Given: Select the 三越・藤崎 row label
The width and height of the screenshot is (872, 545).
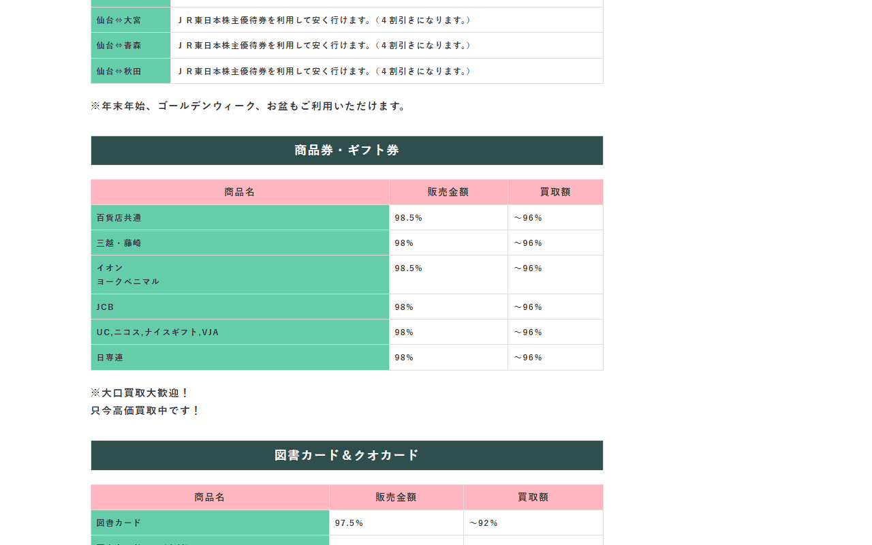Looking at the screenshot, I should pos(119,243).
